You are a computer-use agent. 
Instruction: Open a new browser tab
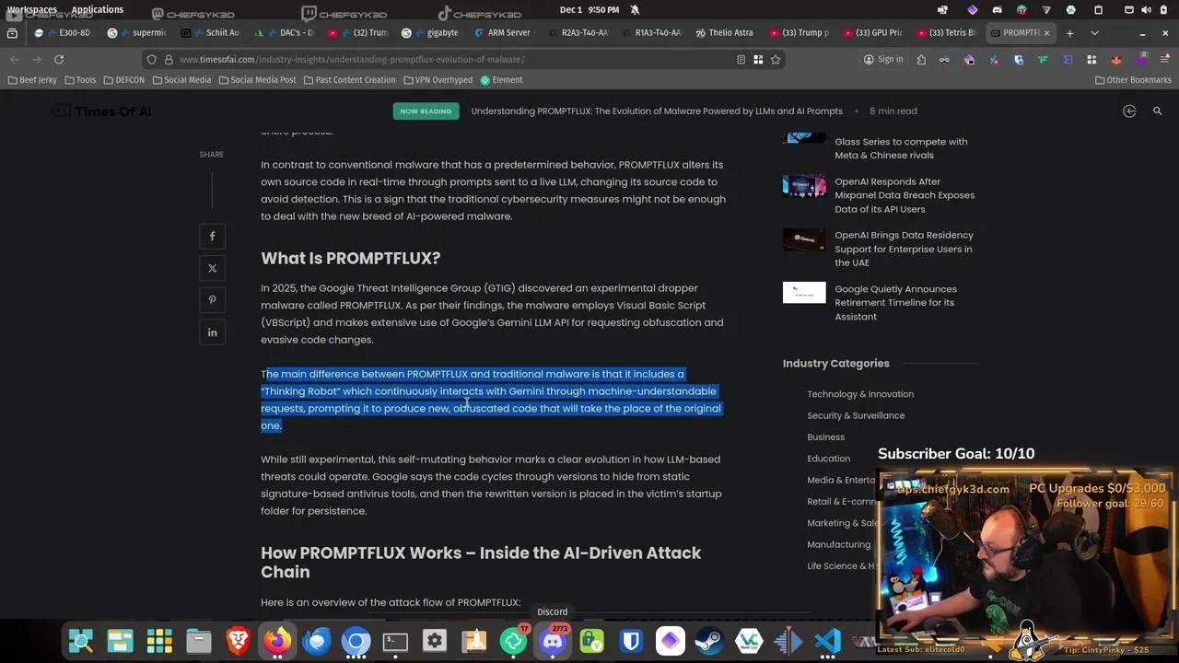point(1069,33)
